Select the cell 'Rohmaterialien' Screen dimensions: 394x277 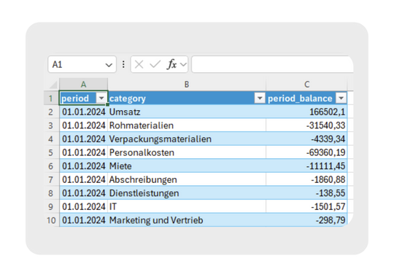tap(187, 125)
